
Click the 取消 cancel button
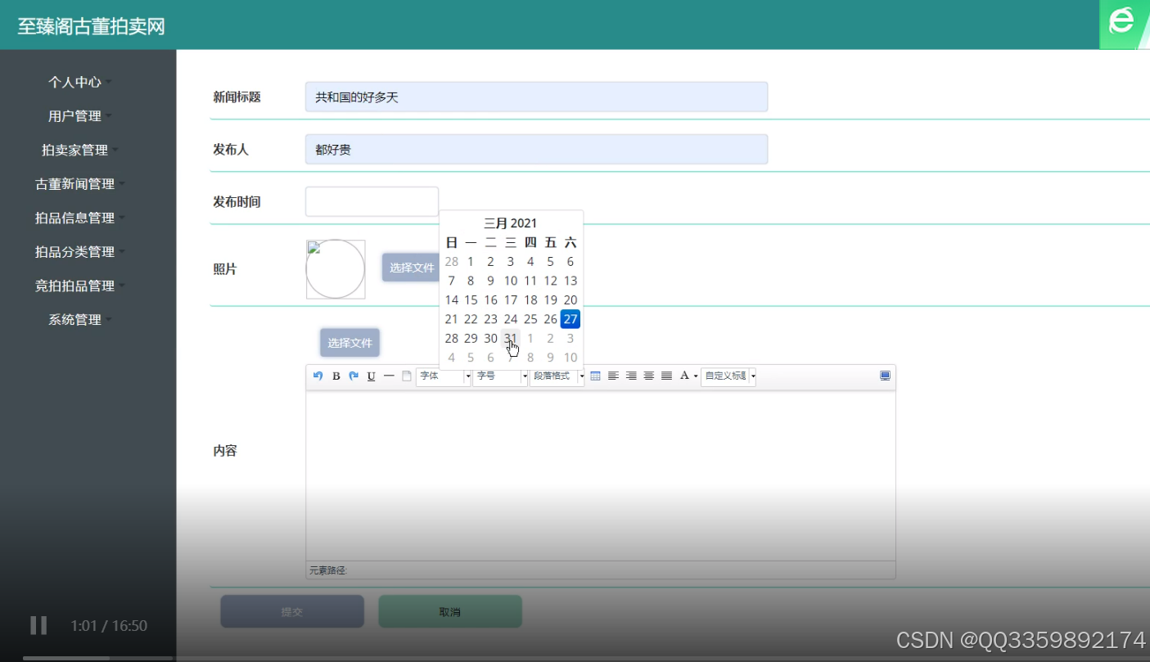[x=450, y=611]
